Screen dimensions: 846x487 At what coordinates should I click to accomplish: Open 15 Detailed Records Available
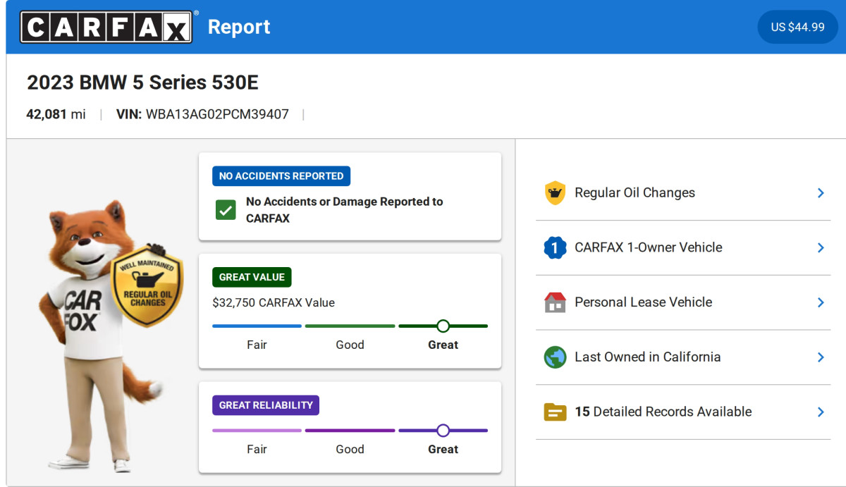(x=683, y=412)
